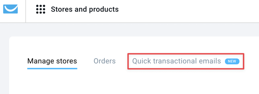The image size is (259, 94).
Task: Click the Quick transactional emails label text
Action: (x=177, y=61)
